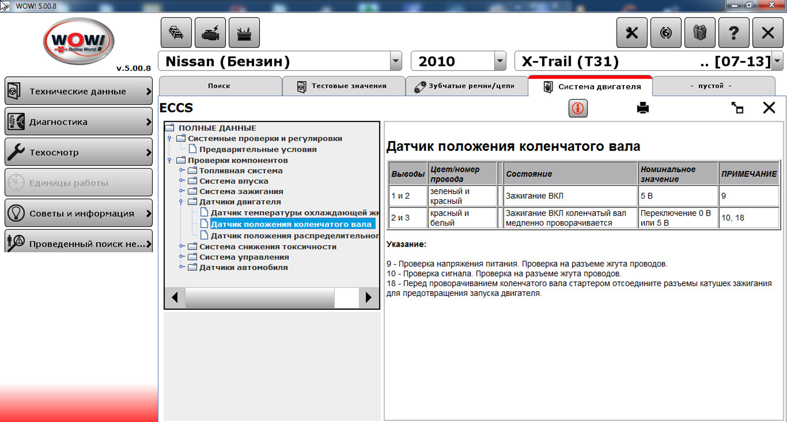787x422 pixels.
Task: Open the Диагностика side menu
Action: click(x=79, y=122)
